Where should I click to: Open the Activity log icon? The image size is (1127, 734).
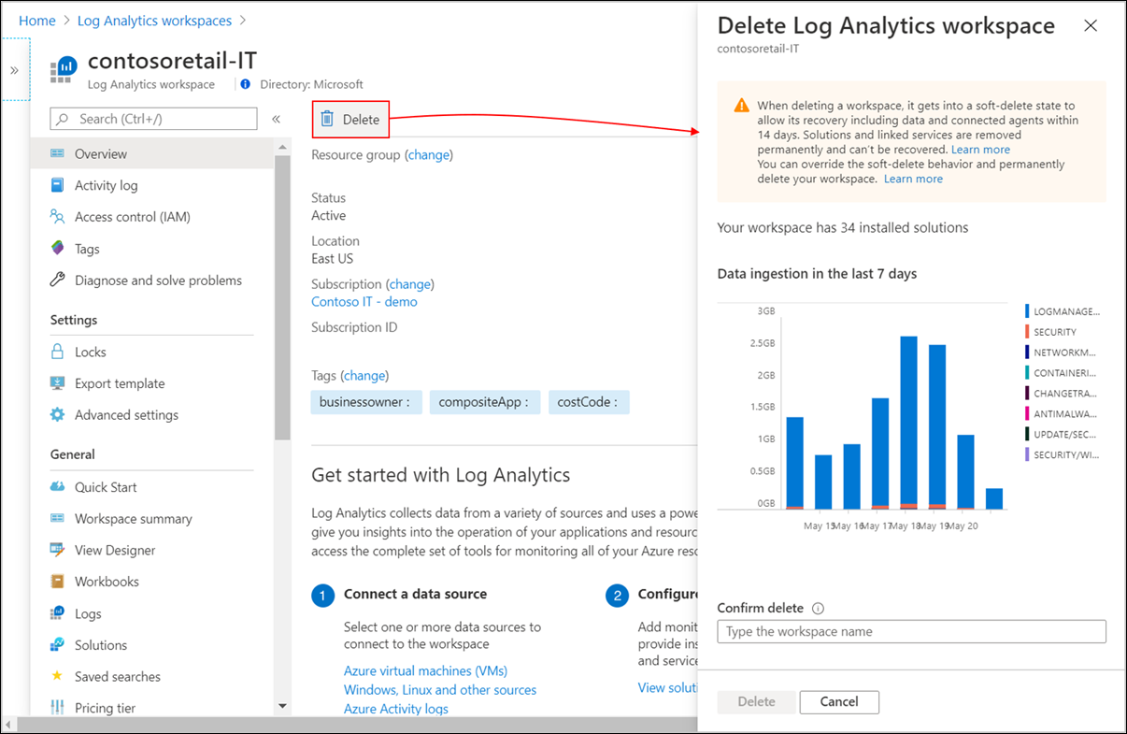(x=58, y=185)
